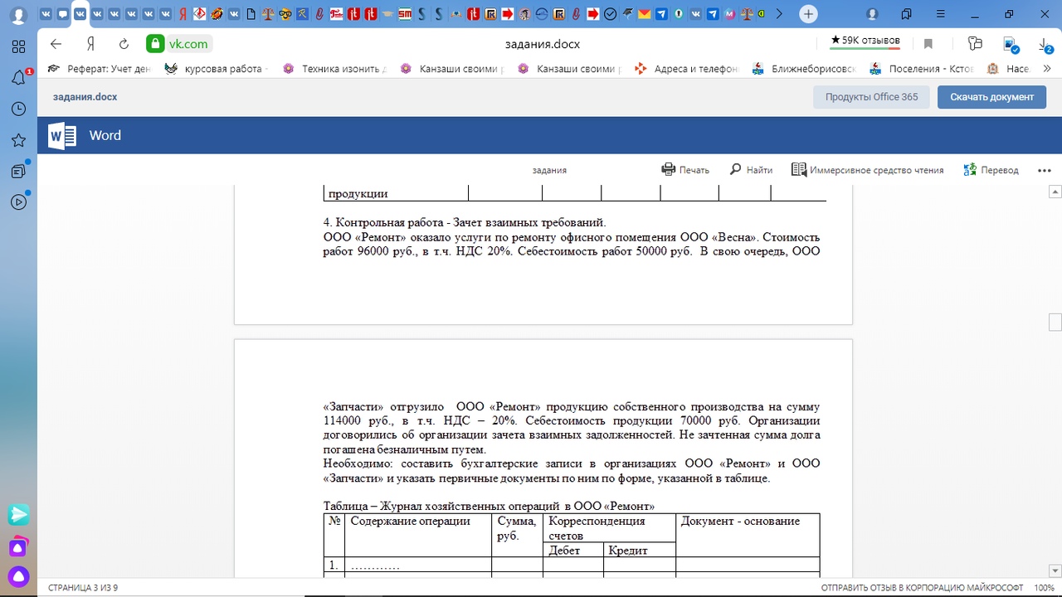Image resolution: width=1062 pixels, height=597 pixels.
Task: Switch to the active VK tab
Action: 80,14
